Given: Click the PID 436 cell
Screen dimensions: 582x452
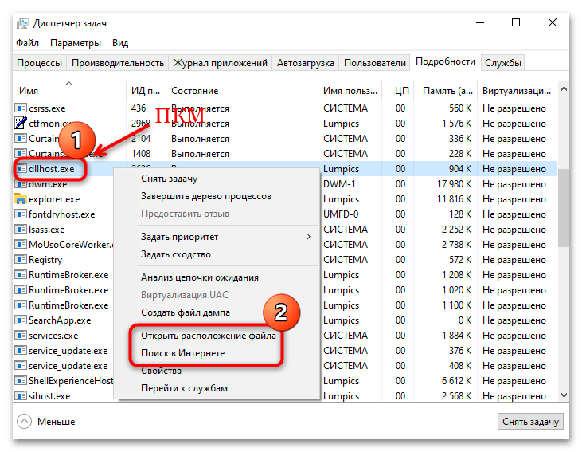Looking at the screenshot, I should coord(139,108).
